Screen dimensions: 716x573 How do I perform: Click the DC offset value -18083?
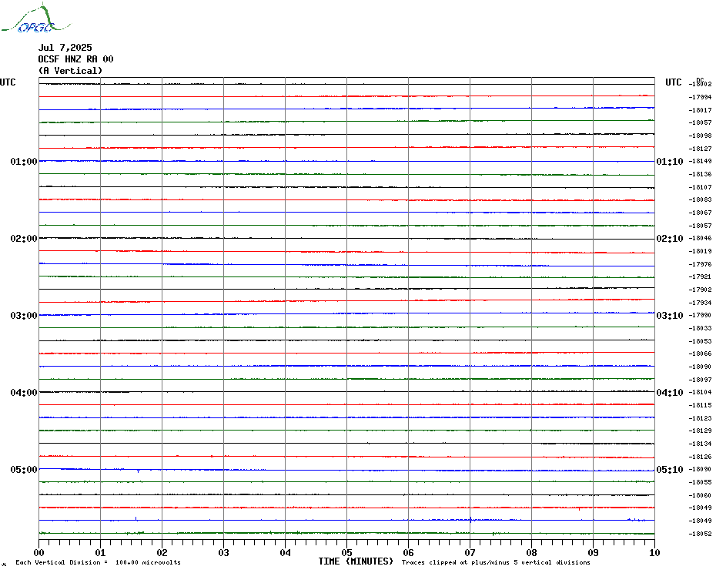pyautogui.click(x=700, y=199)
